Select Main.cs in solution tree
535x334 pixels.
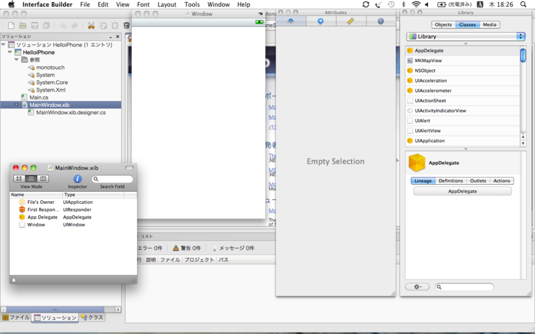tap(39, 98)
